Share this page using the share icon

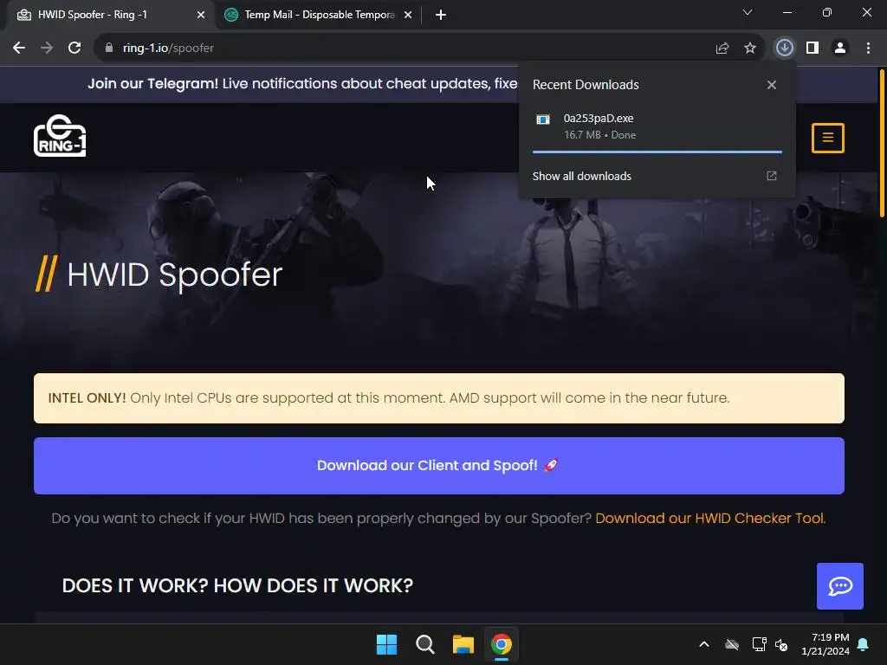722,48
